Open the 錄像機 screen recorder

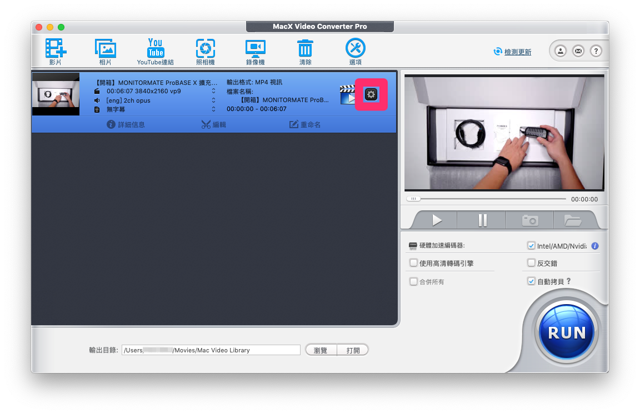click(256, 48)
